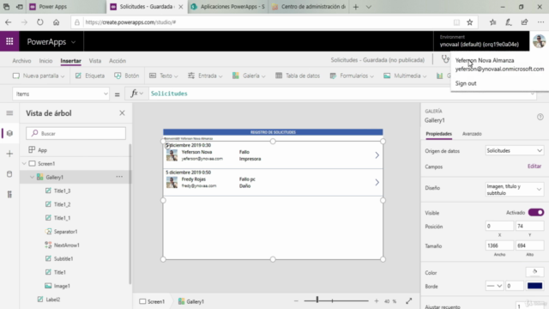Open browser settings ellipsis menu
This screenshot has width=549, height=309.
[x=540, y=22]
